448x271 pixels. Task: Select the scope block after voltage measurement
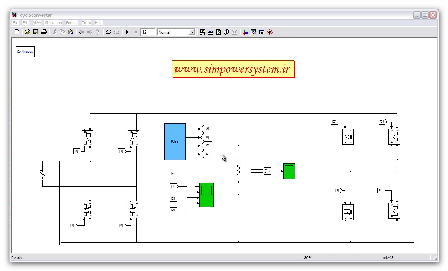[289, 171]
